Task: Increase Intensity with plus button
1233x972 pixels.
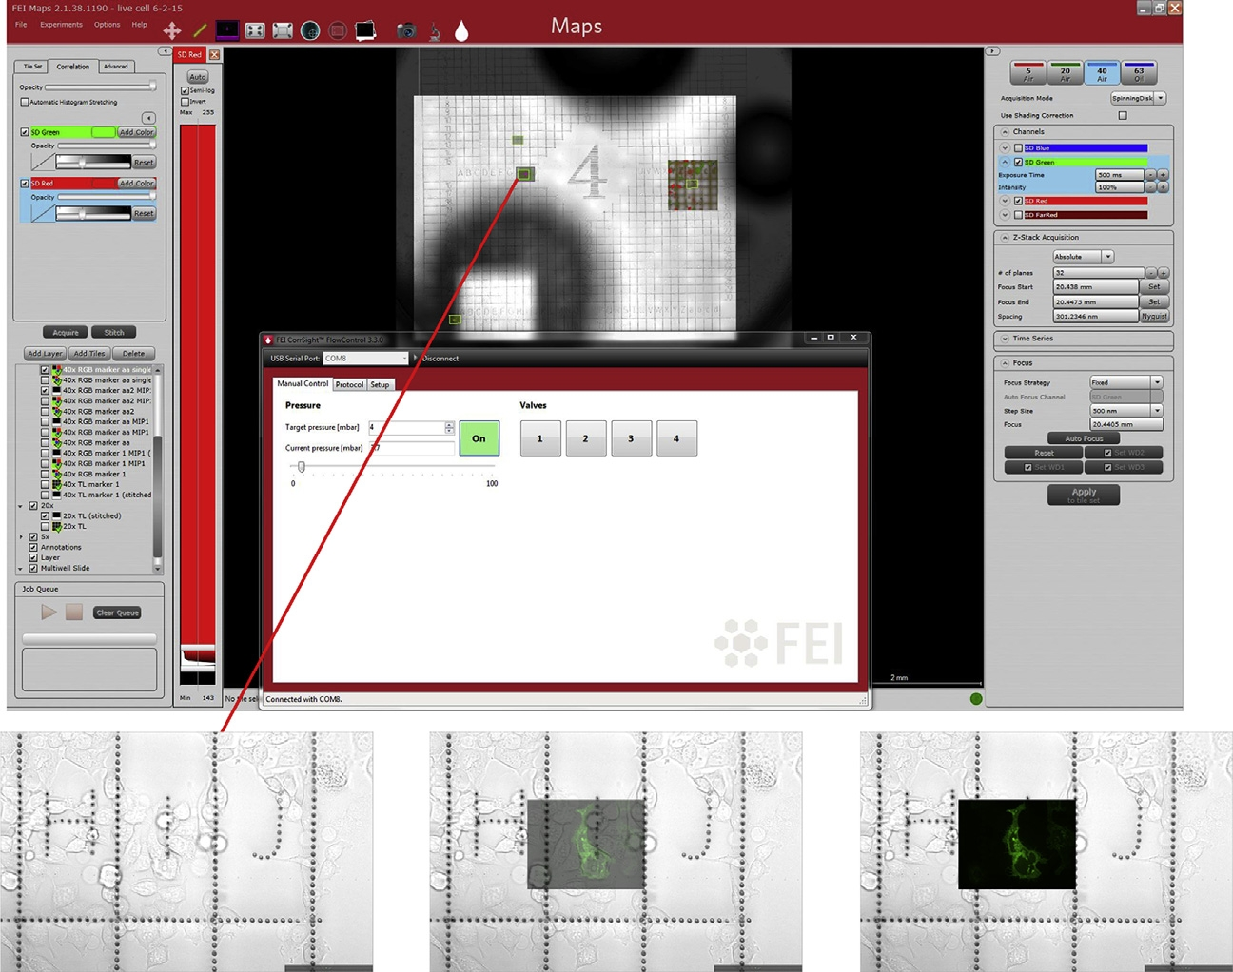Action: tap(1163, 187)
